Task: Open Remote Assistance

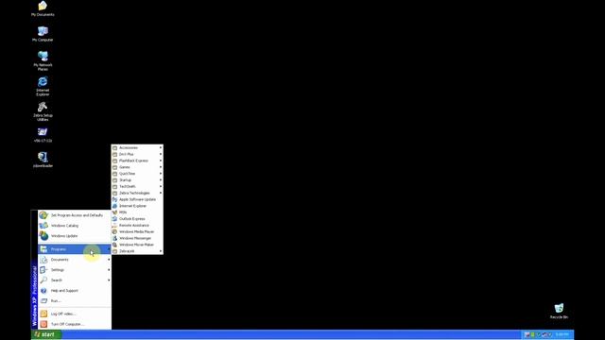Action: click(137, 225)
